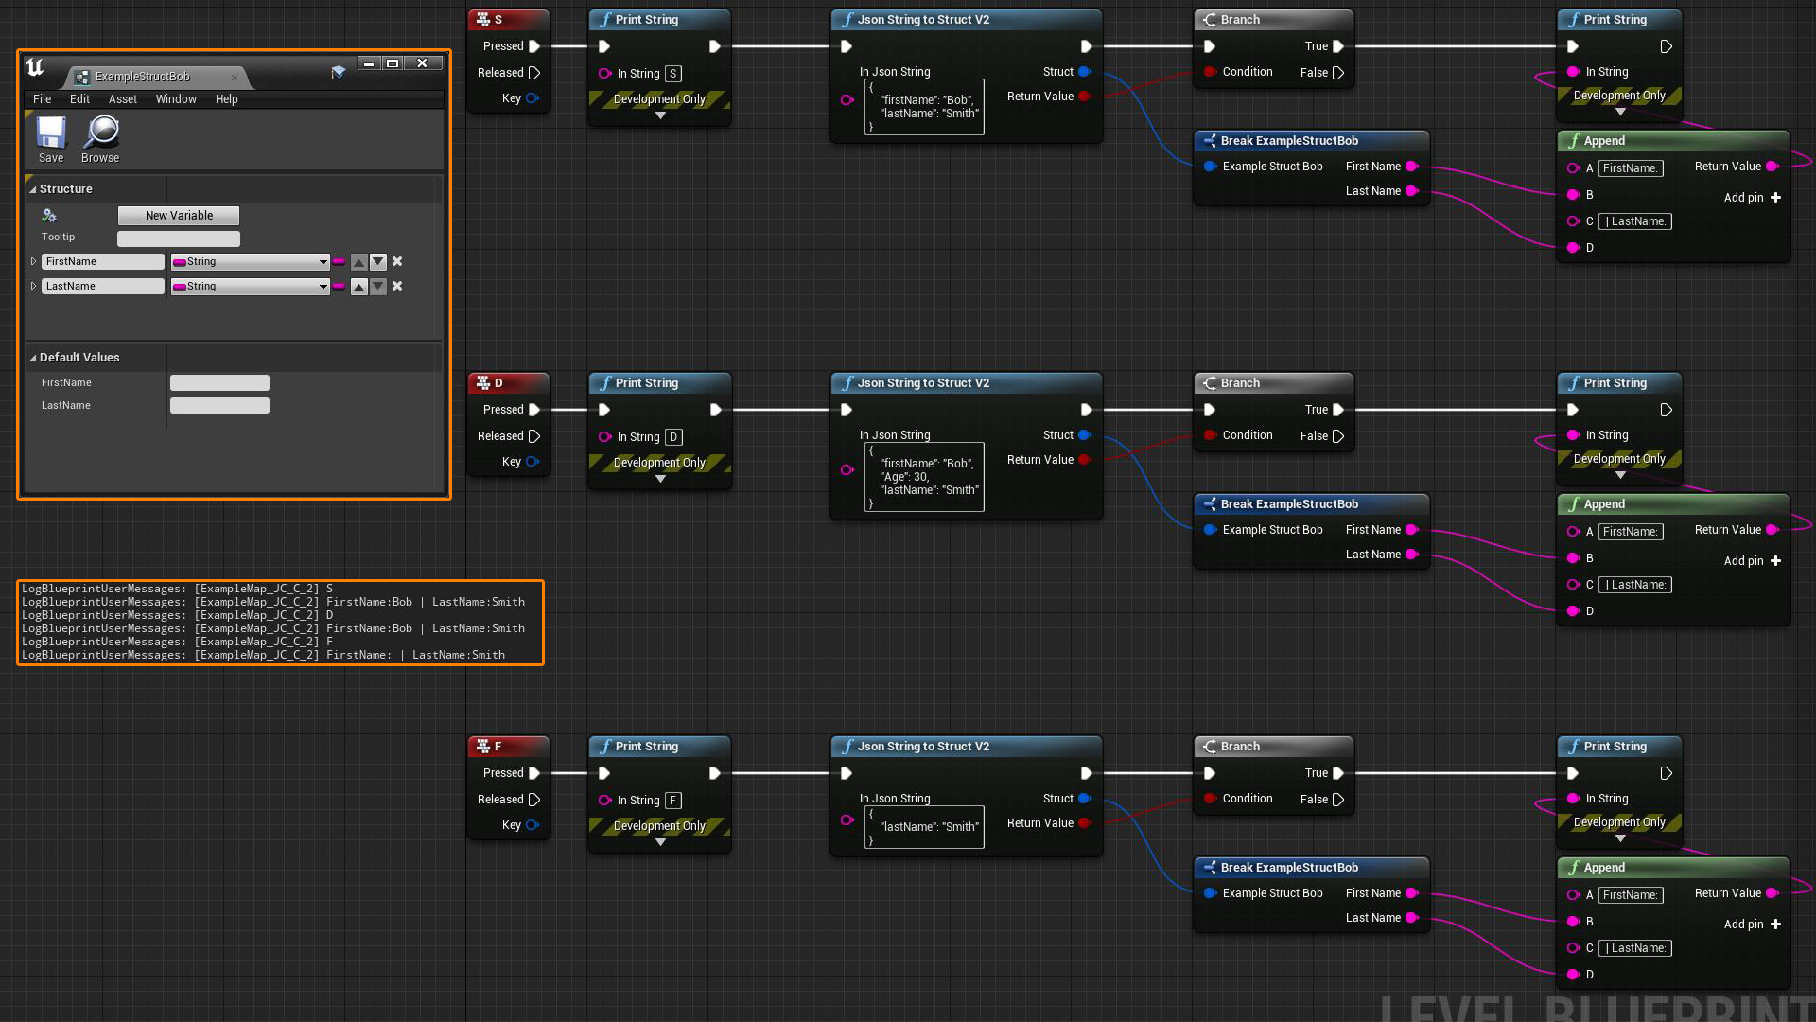Open the Asset menu

(122, 99)
